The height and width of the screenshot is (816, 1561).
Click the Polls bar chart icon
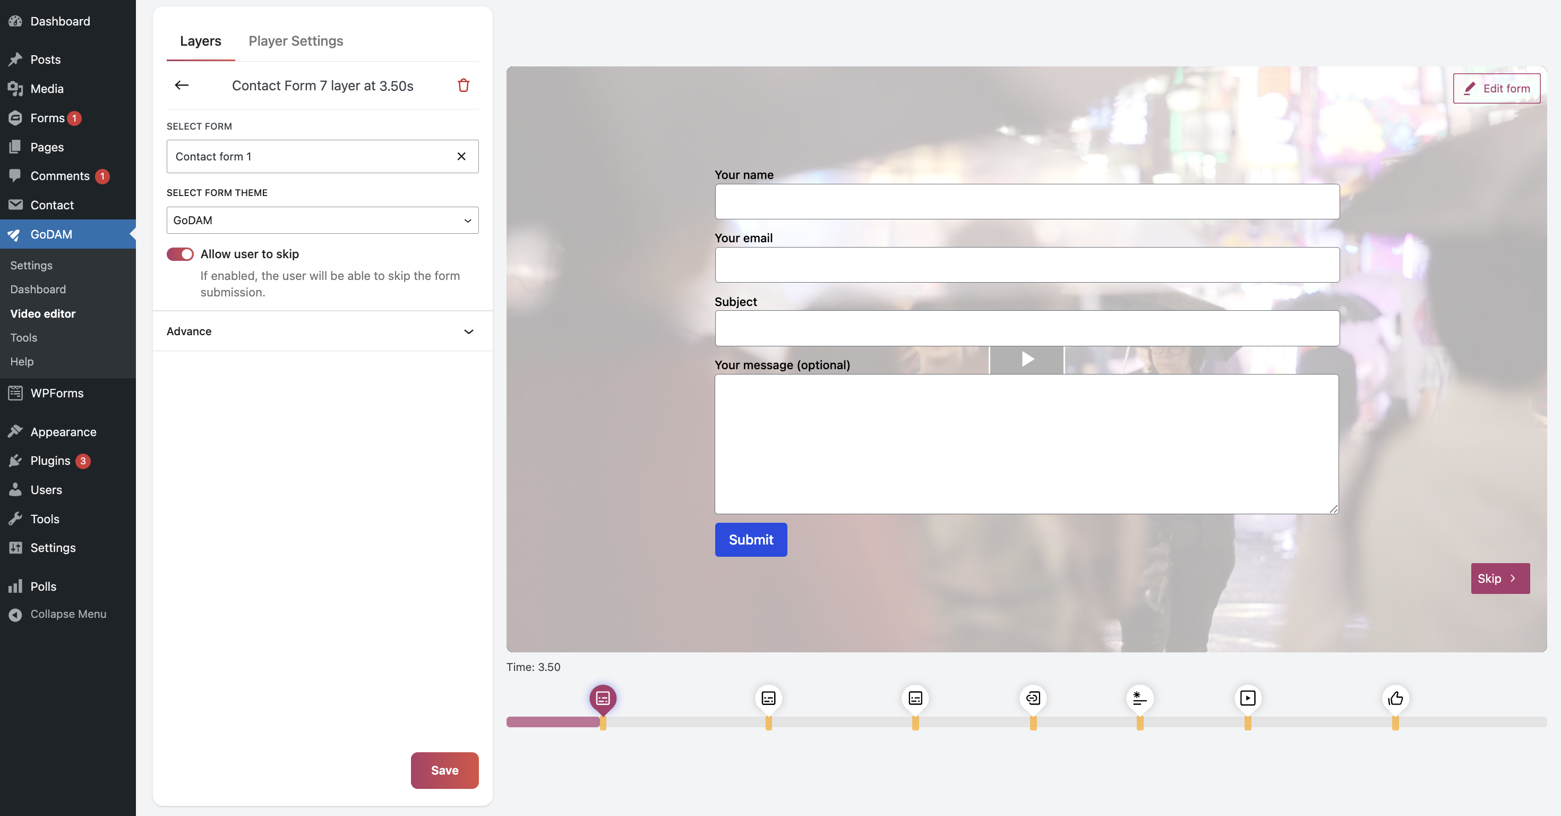pyautogui.click(x=16, y=586)
